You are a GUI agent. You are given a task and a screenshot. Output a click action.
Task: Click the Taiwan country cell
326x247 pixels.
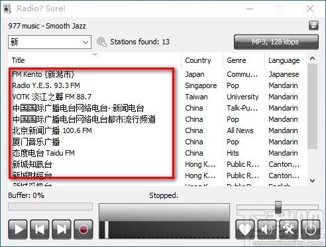pos(196,97)
